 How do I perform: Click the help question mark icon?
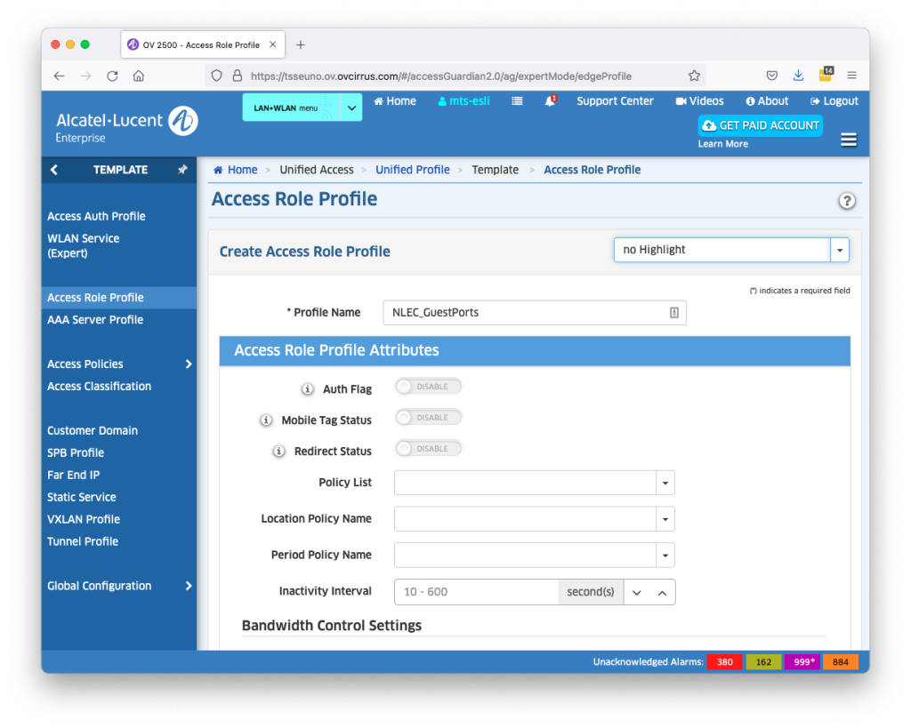click(847, 201)
